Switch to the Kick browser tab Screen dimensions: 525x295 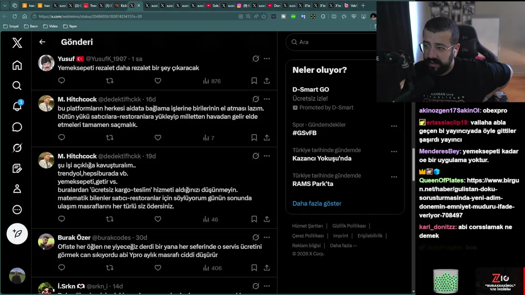121,6
